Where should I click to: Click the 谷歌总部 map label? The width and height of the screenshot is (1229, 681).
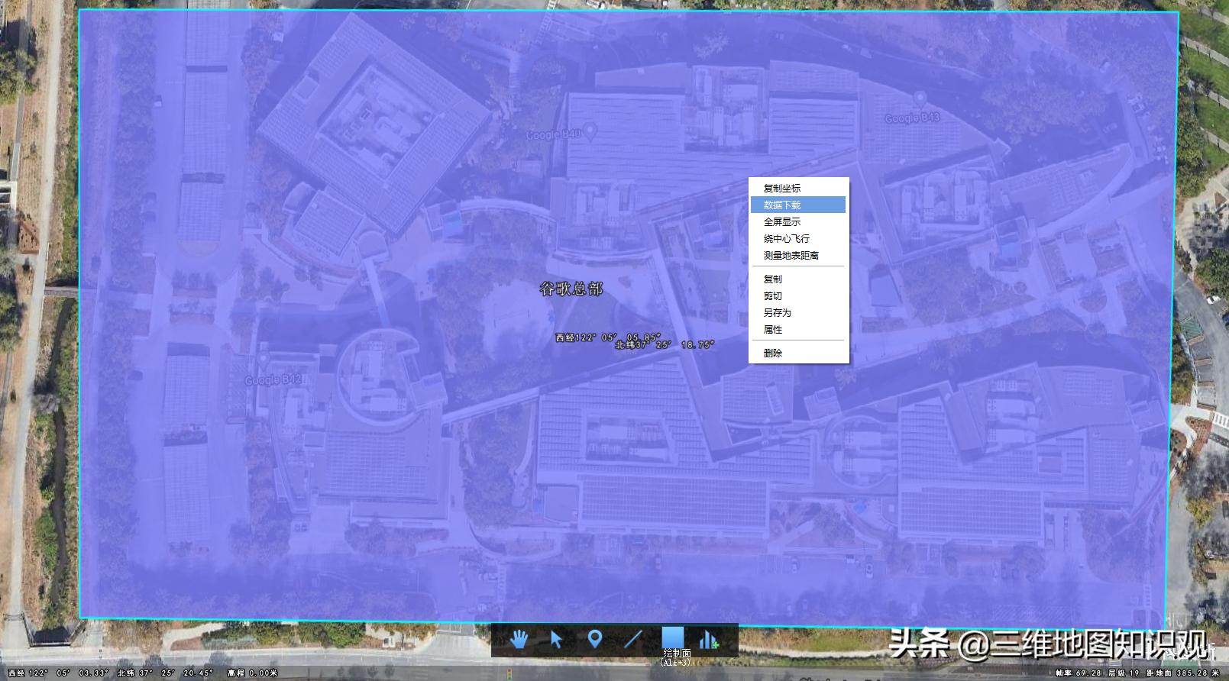[571, 289]
